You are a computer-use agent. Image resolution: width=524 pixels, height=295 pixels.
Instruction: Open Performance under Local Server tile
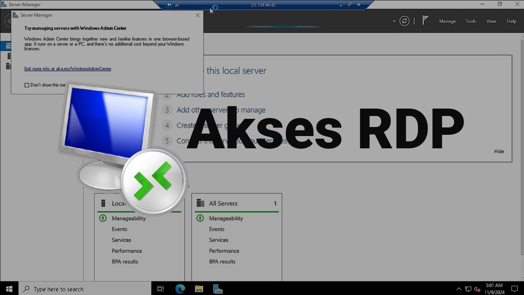pos(127,251)
